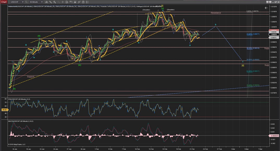
Task: Select the drawing tools pencil icon
Action: [50, 2]
